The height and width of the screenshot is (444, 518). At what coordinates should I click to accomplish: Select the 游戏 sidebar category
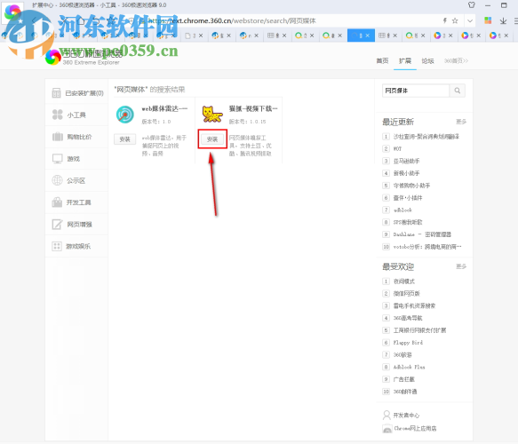pos(76,159)
